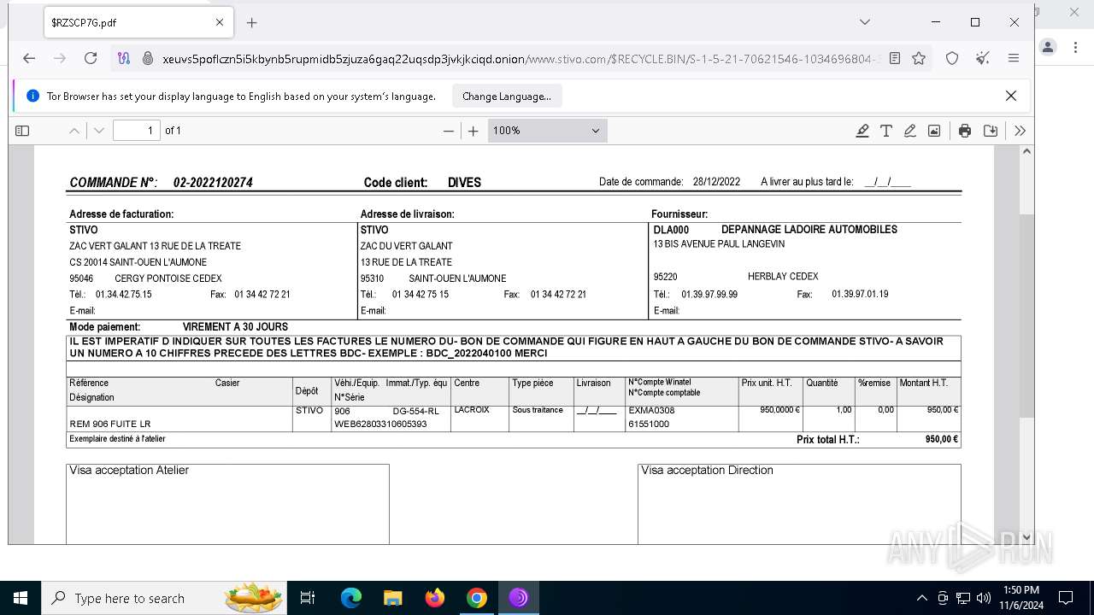Add an image to the PDF

[x=934, y=131]
